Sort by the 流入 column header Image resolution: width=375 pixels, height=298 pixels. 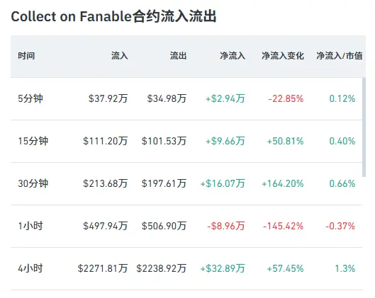pyautogui.click(x=119, y=56)
